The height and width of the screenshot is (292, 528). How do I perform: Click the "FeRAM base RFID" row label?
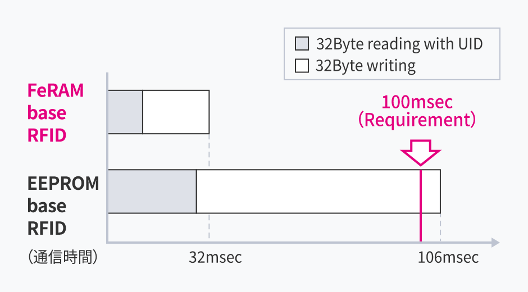[55, 112]
